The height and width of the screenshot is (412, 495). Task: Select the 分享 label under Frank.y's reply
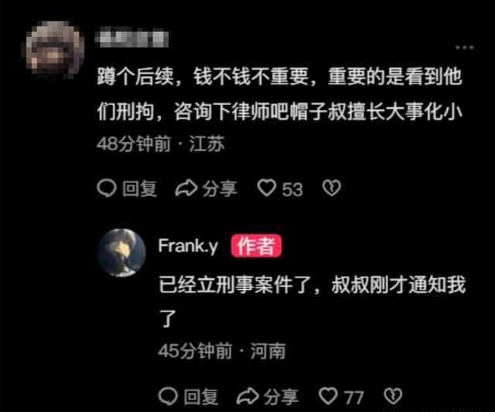(282, 397)
